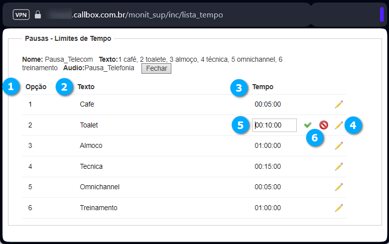Click the Treinamento row pencil icon
Image resolution: width=389 pixels, height=244 pixels.
click(x=339, y=208)
